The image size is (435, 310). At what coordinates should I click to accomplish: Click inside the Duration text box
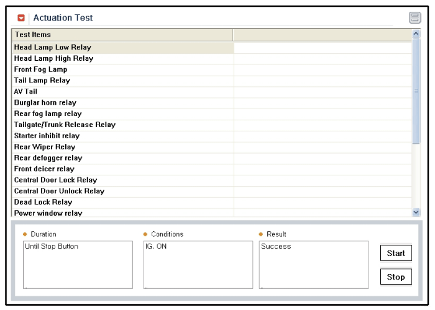(x=78, y=265)
